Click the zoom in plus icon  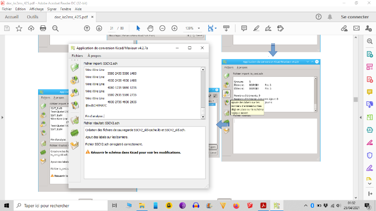click(174, 28)
